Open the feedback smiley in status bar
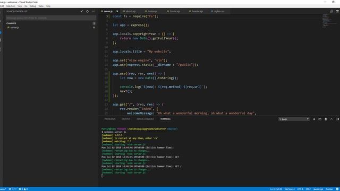The width and height of the screenshot is (340, 191). click(337, 189)
